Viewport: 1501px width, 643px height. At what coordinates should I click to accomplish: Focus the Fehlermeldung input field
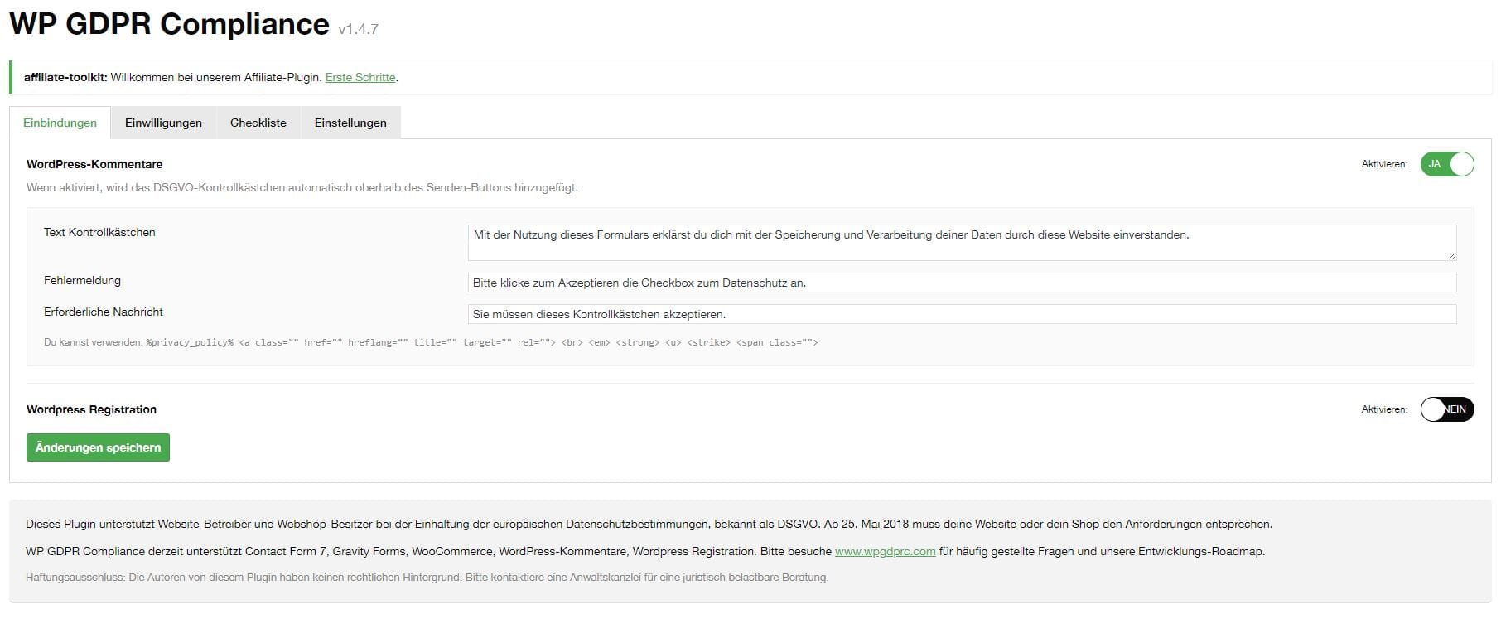(962, 283)
